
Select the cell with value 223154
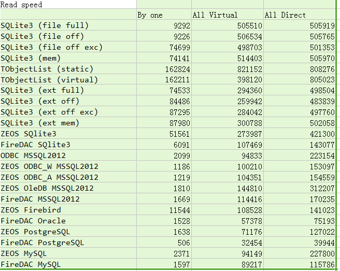click(x=300, y=155)
